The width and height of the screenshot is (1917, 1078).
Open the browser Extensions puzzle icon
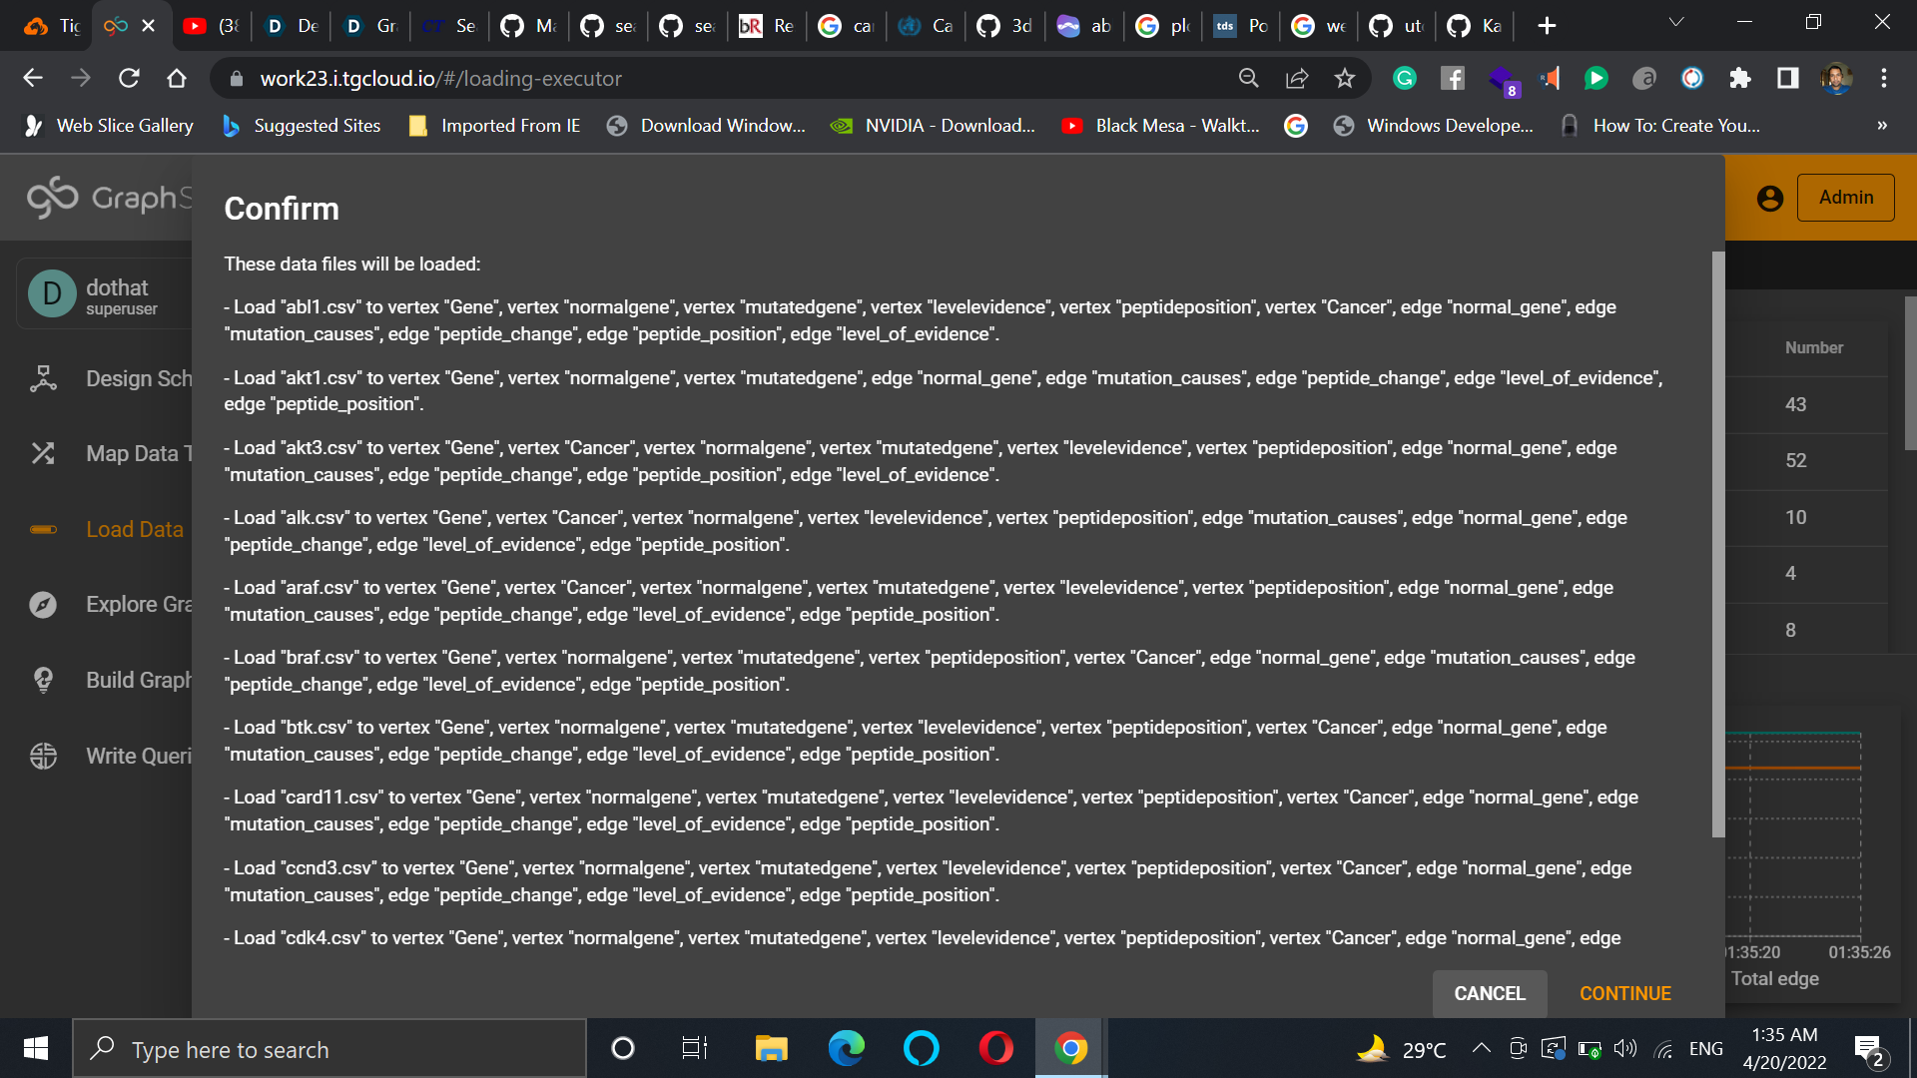(x=1740, y=79)
